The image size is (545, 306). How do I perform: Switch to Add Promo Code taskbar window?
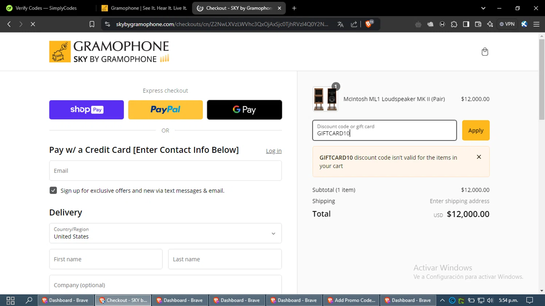click(x=352, y=300)
